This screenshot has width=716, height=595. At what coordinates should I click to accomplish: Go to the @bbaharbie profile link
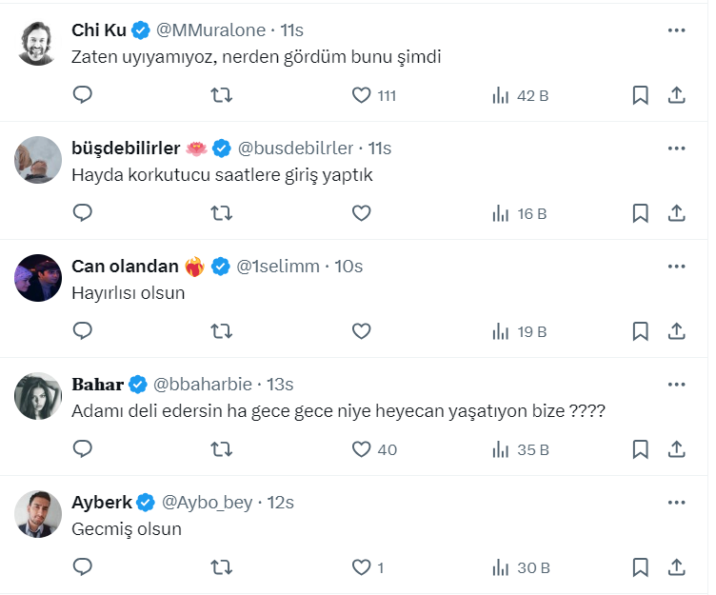coord(203,385)
